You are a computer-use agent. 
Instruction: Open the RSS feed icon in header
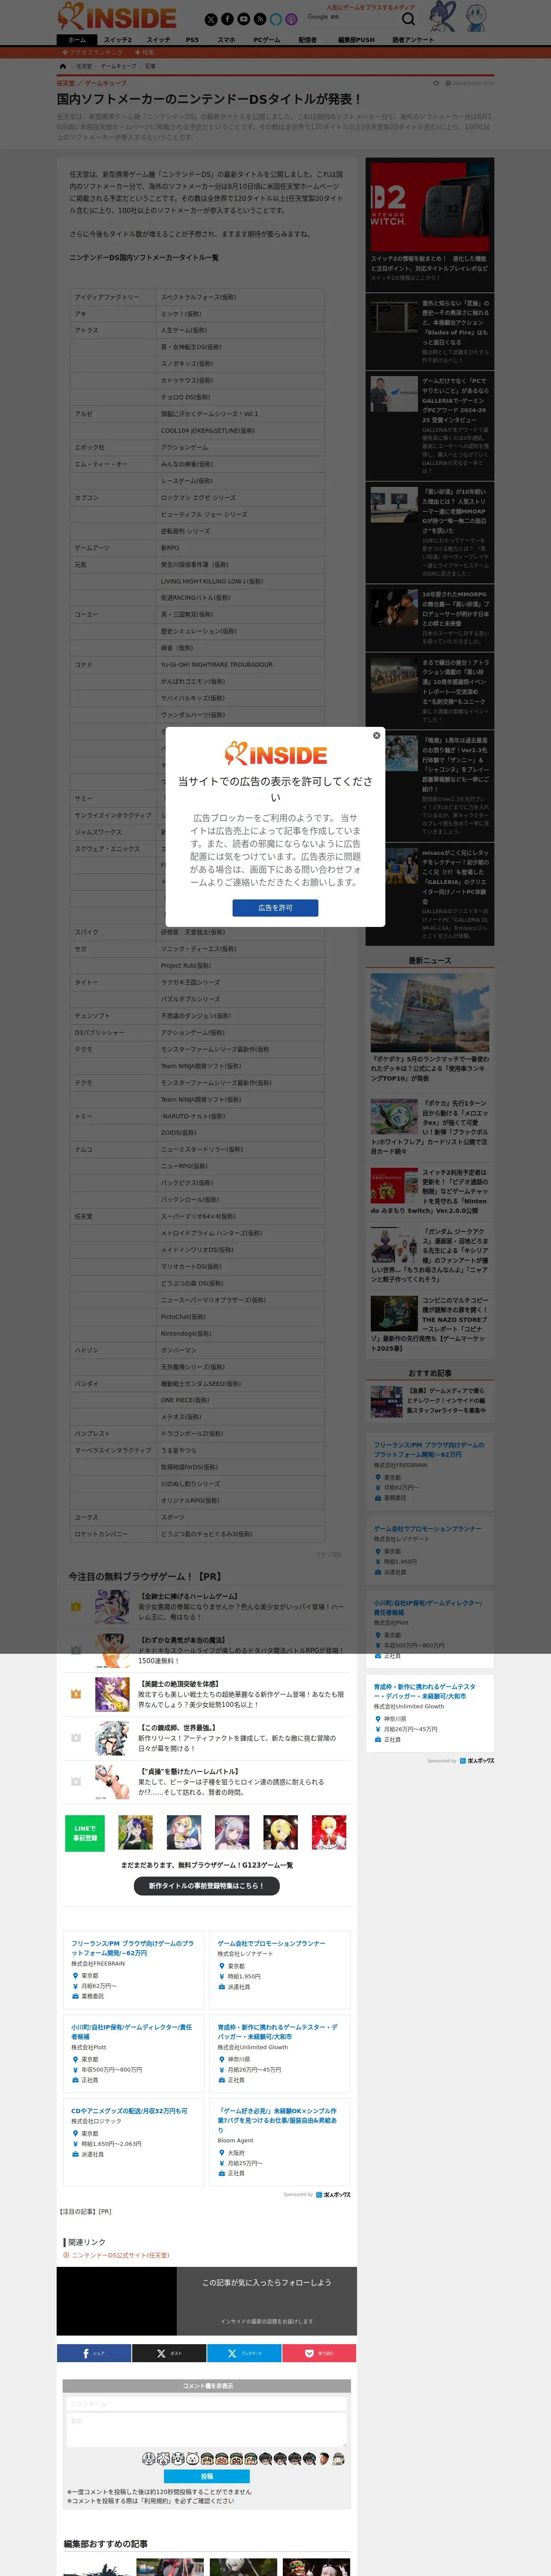pos(259,19)
